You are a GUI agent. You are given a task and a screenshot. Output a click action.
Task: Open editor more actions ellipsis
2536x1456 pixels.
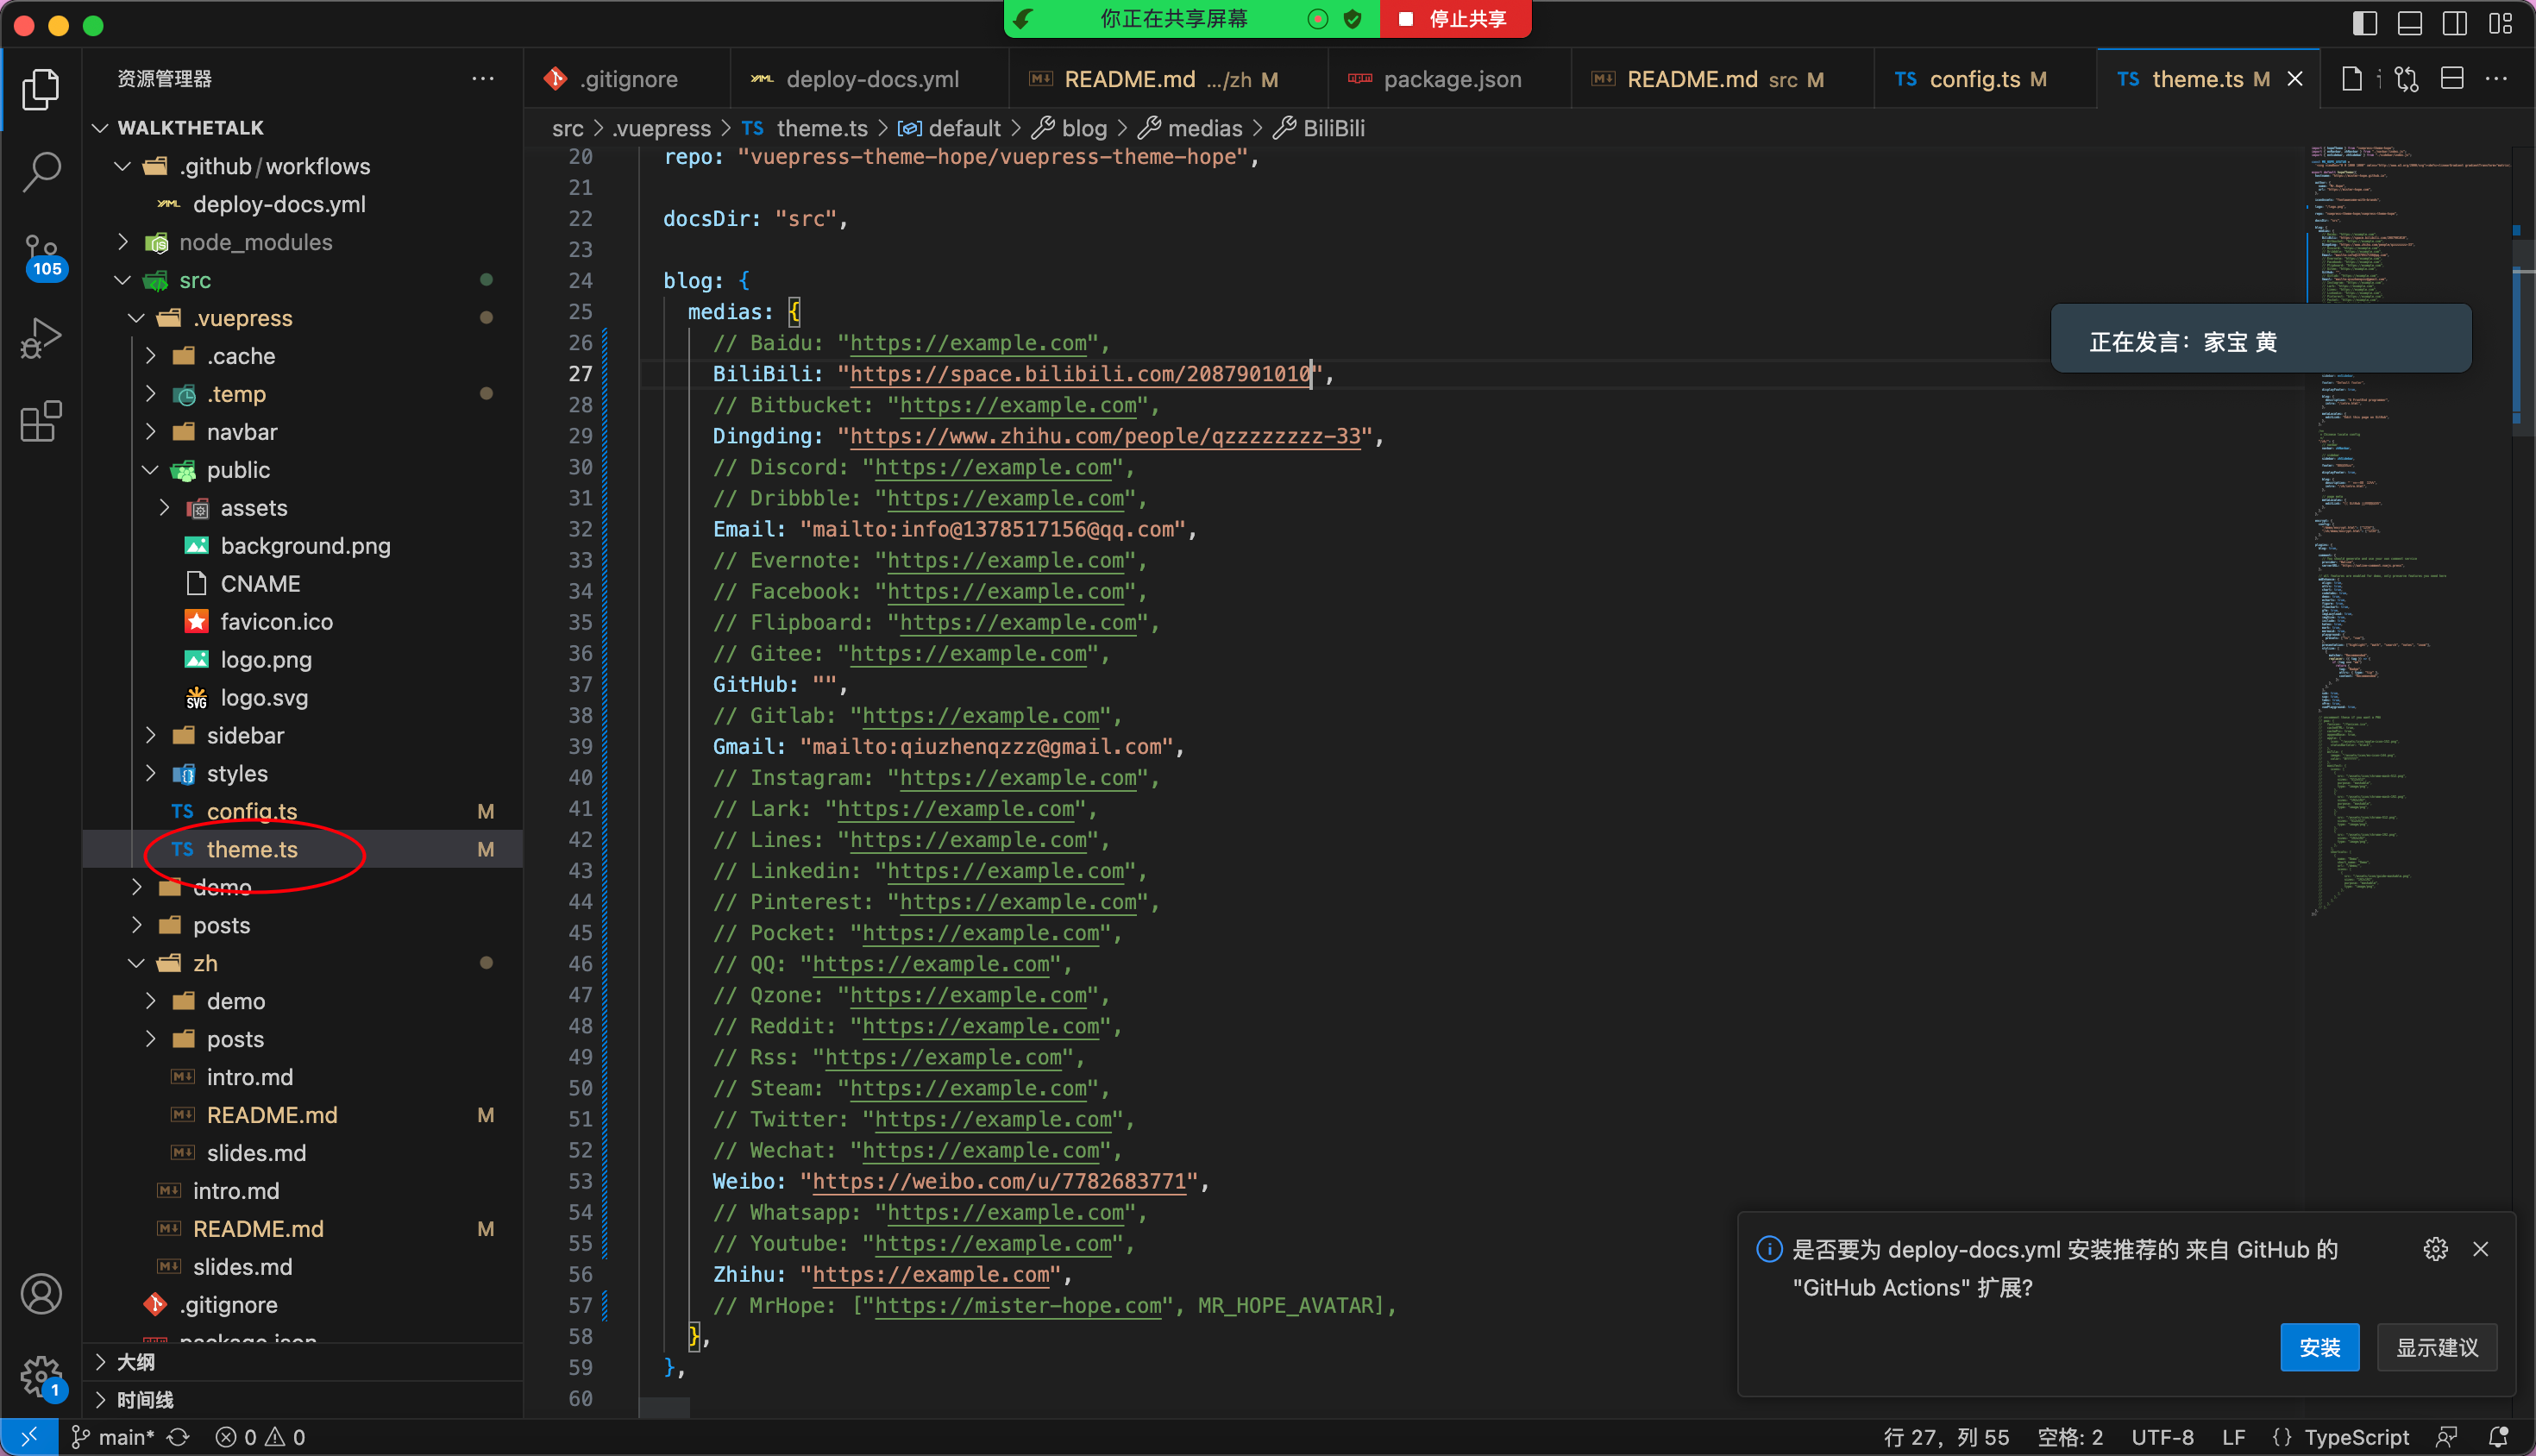pos(2497,78)
